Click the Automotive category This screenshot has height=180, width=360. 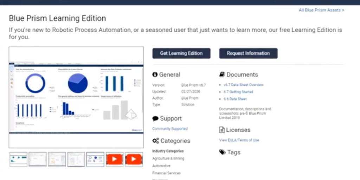(161, 166)
